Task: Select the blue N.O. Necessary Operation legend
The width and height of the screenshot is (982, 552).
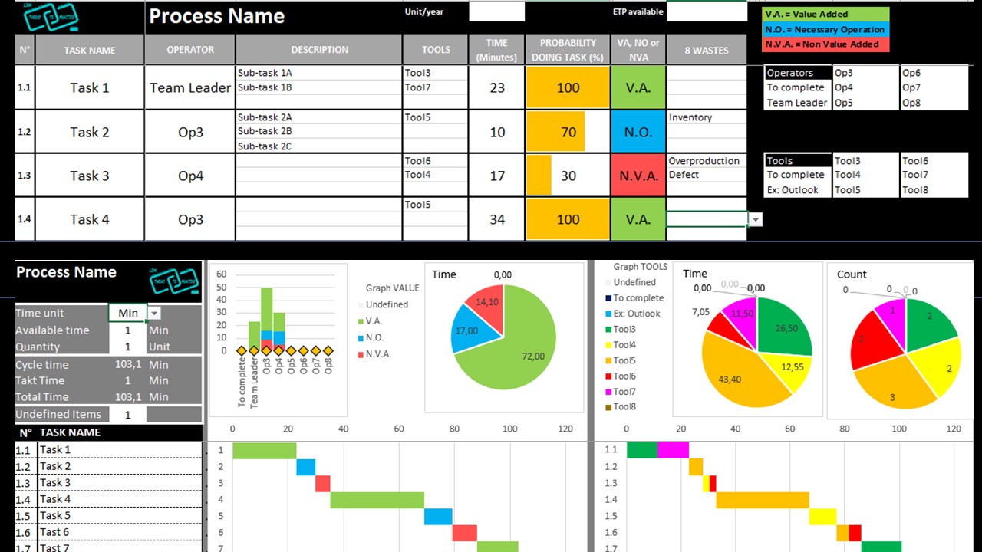Action: (x=826, y=29)
